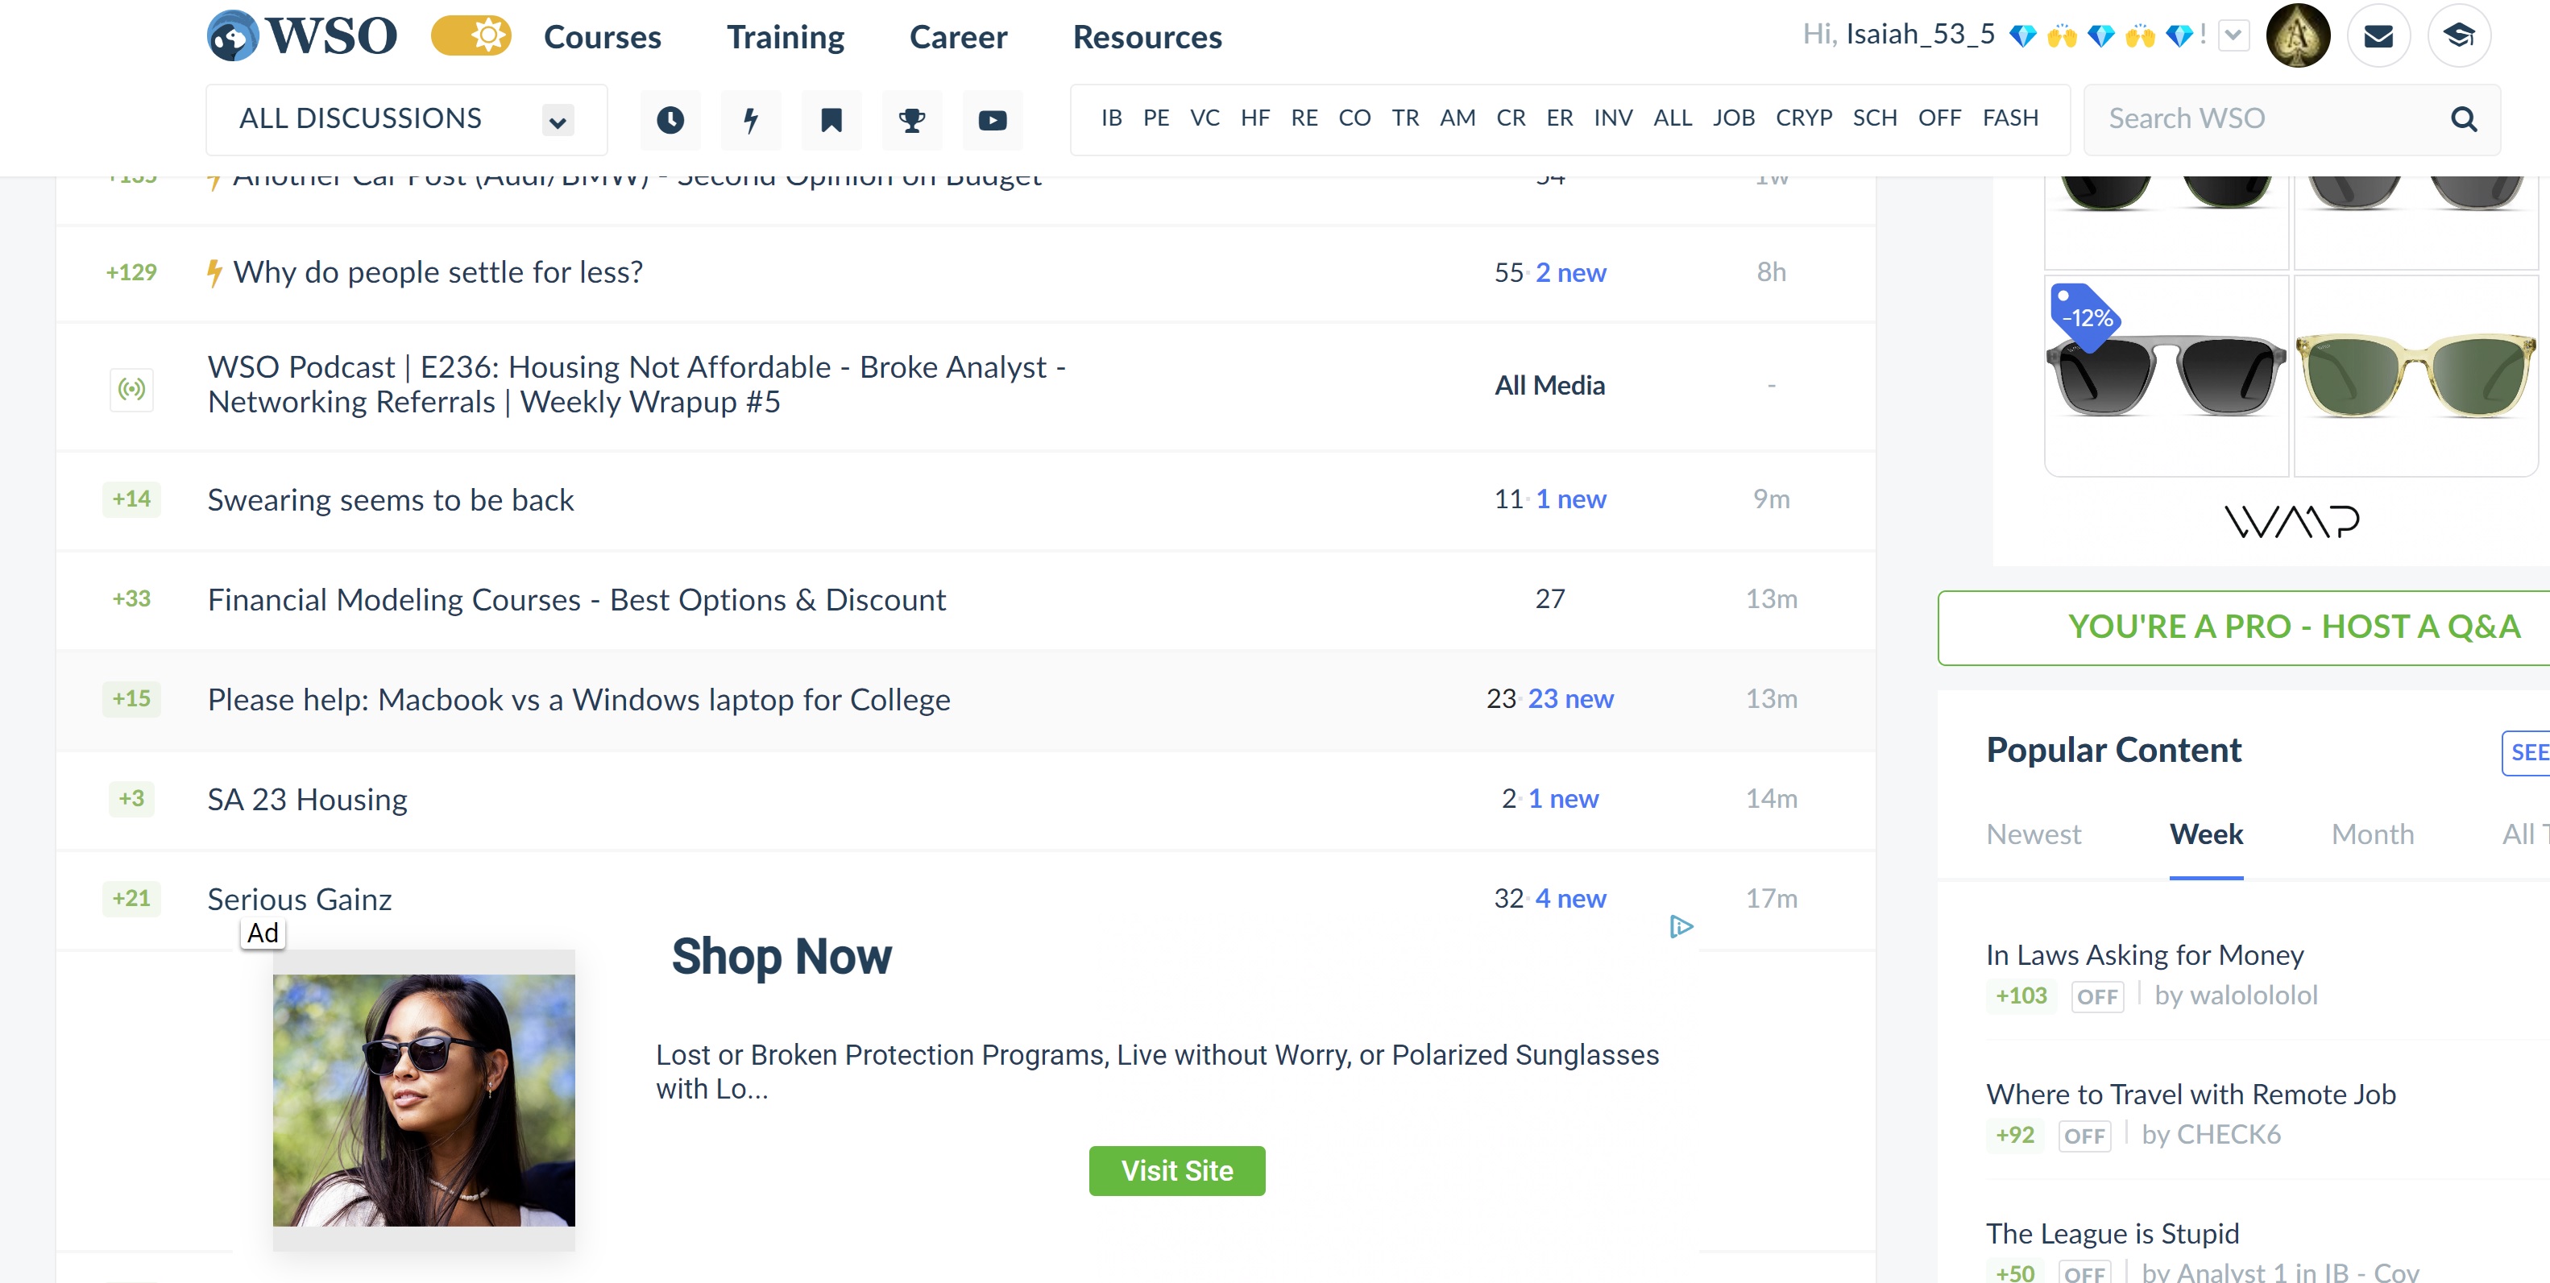
Task: Switch to the Month popular tab
Action: pos(2372,835)
